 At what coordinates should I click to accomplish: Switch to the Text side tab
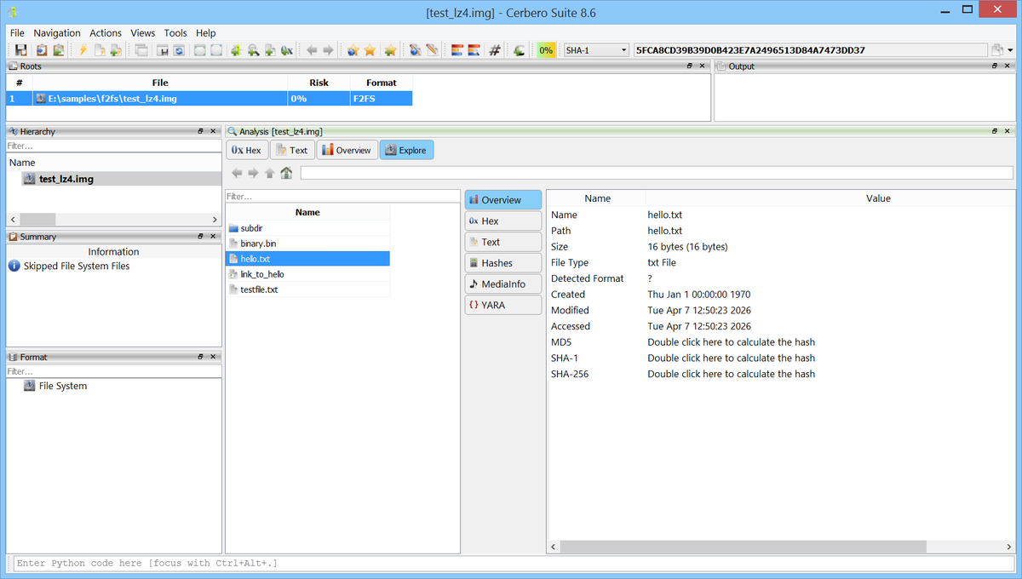tap(503, 242)
